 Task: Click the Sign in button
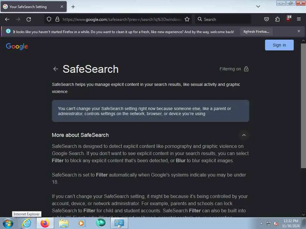click(279, 45)
